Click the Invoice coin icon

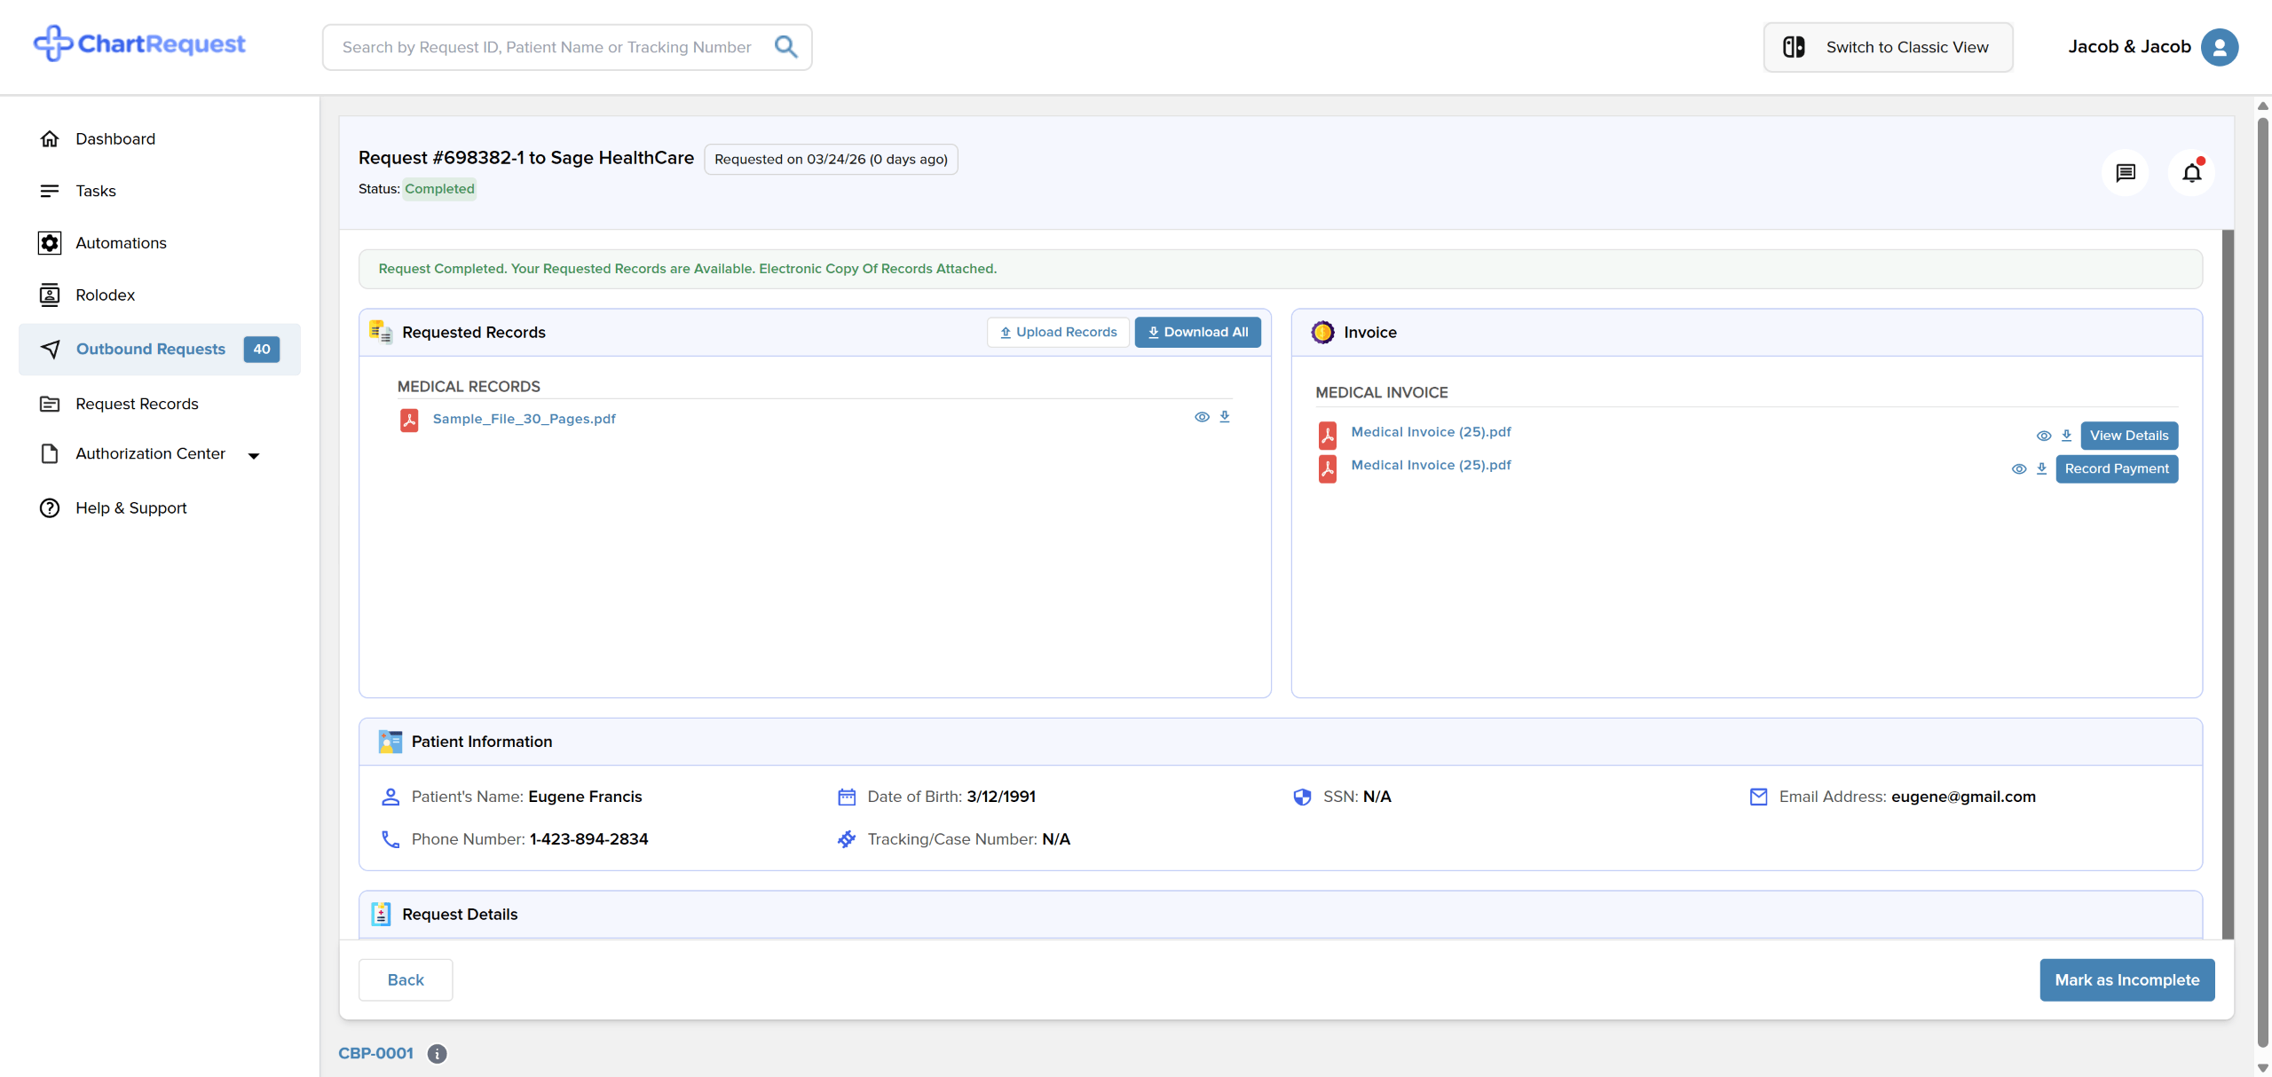[x=1322, y=332]
